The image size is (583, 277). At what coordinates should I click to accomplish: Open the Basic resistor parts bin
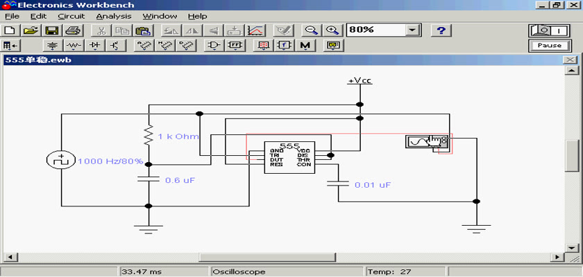tap(74, 46)
